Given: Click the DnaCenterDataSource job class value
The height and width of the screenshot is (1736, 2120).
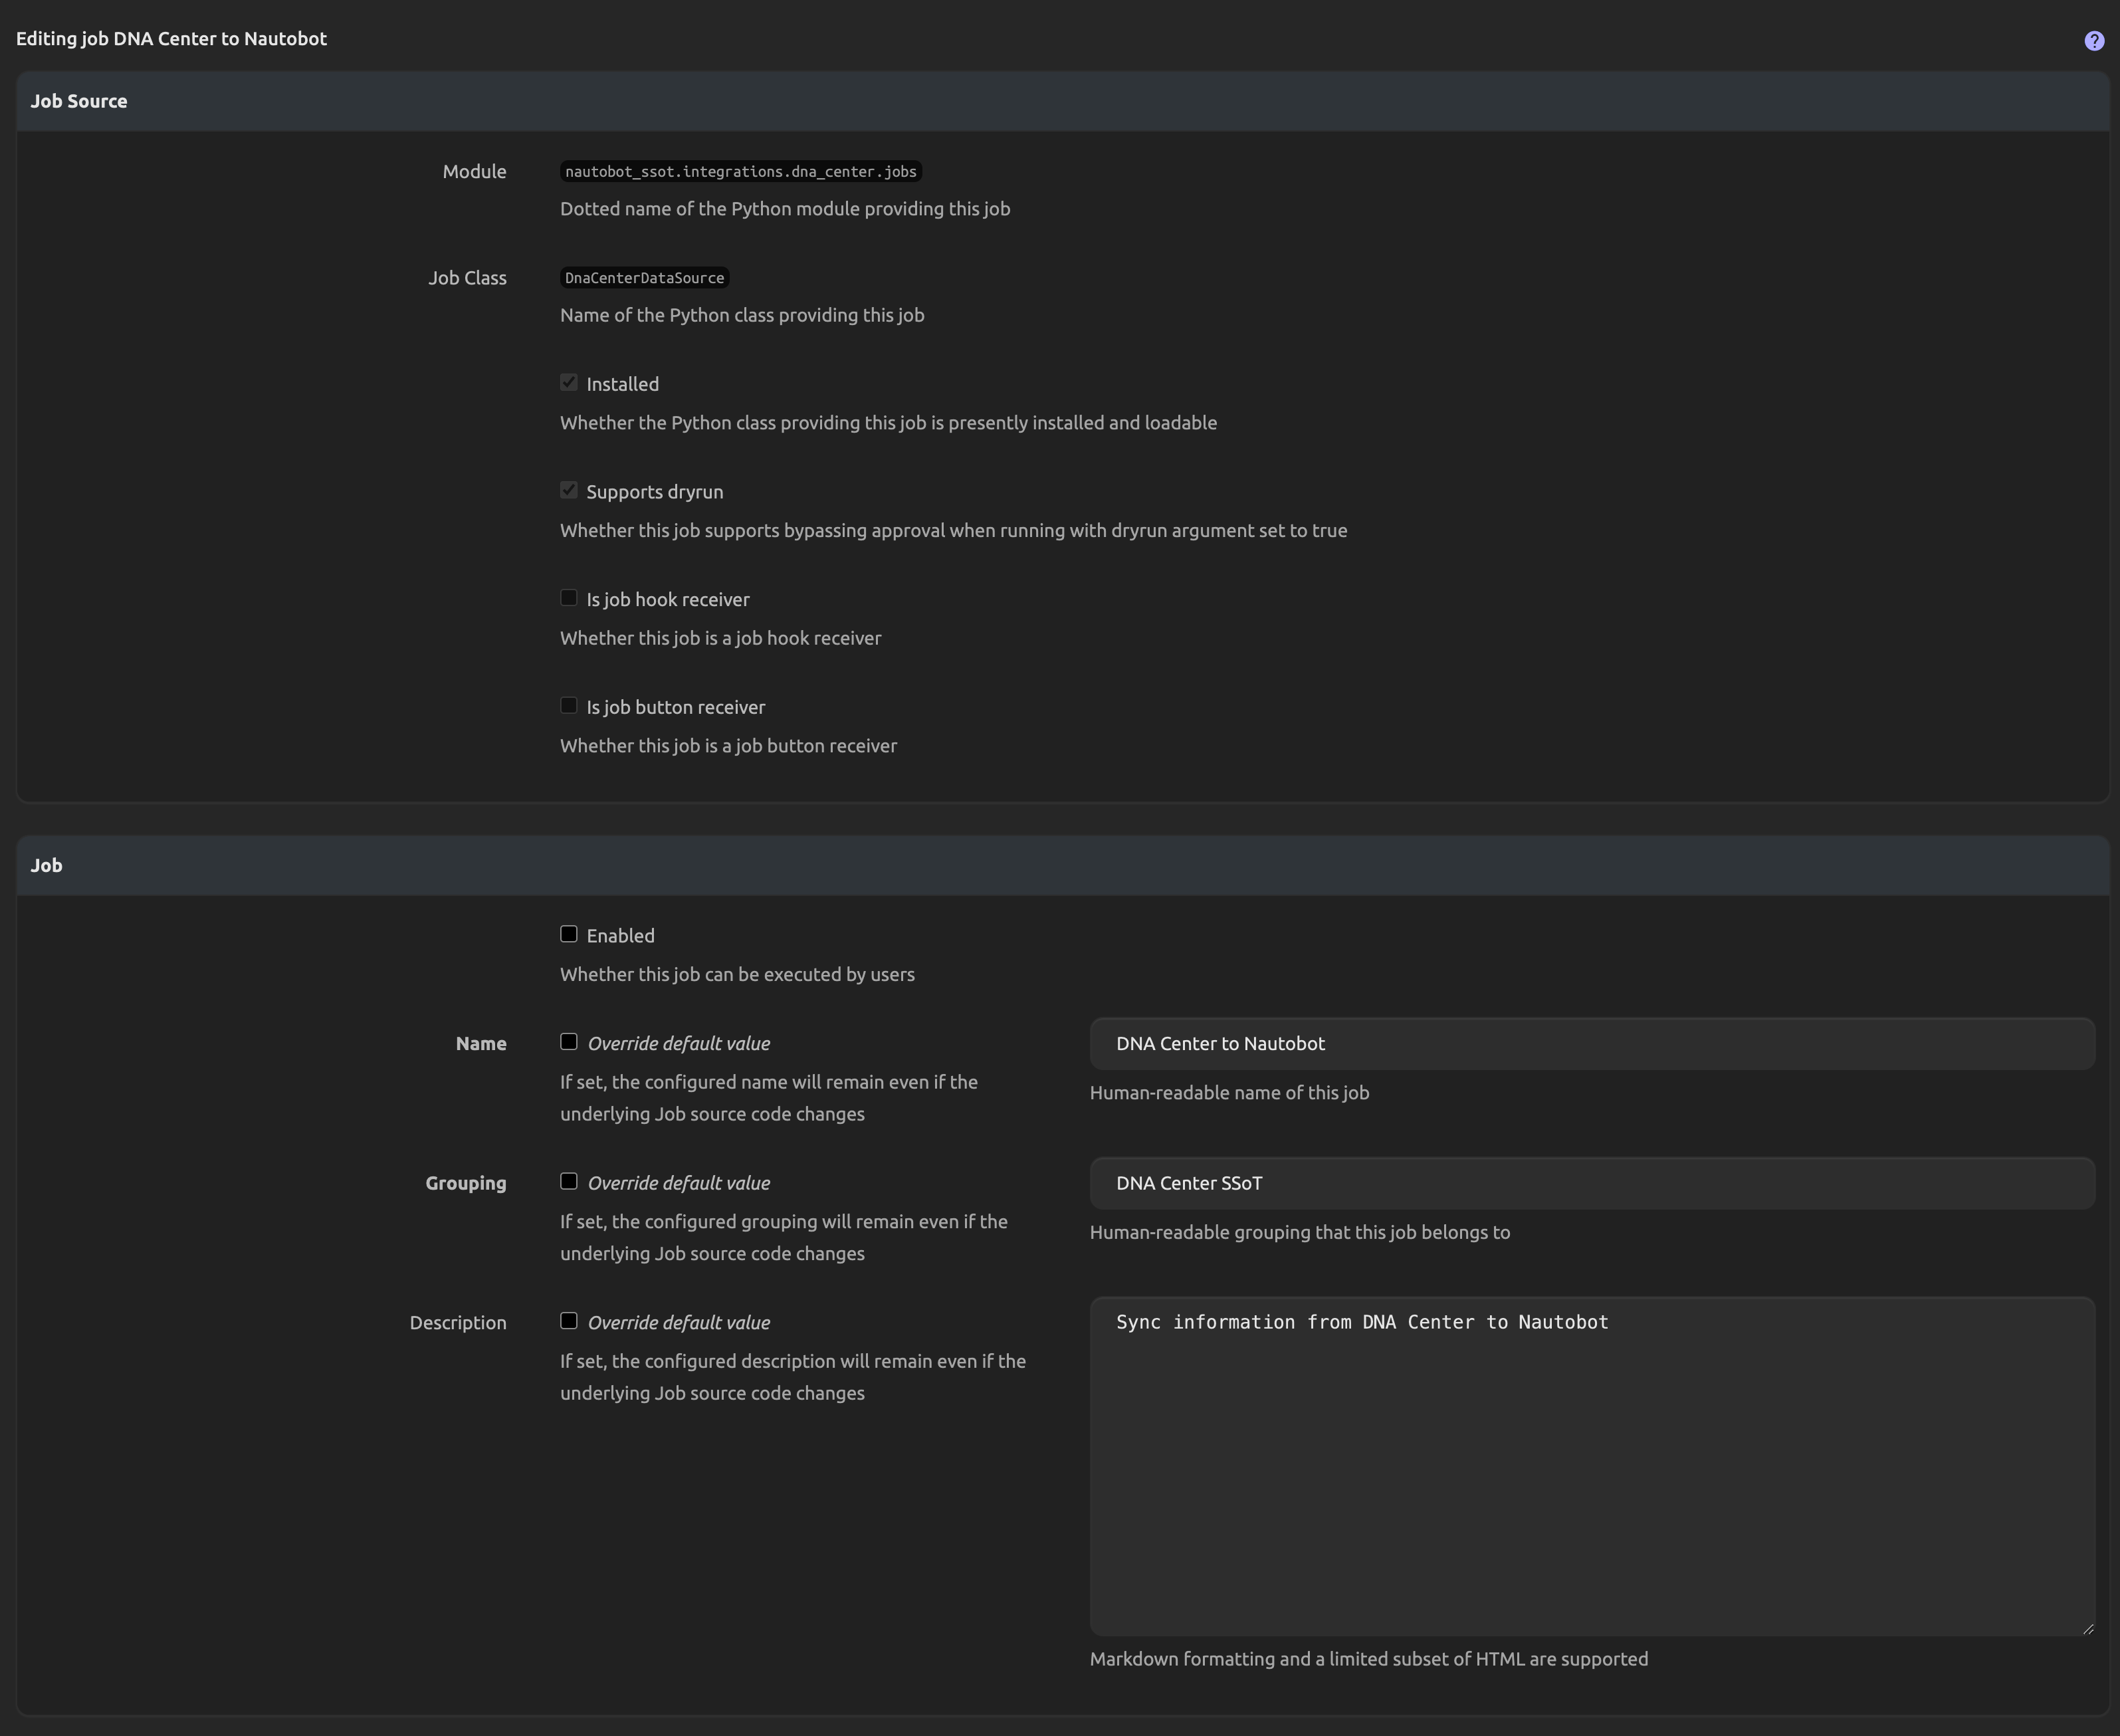Looking at the screenshot, I should (644, 278).
